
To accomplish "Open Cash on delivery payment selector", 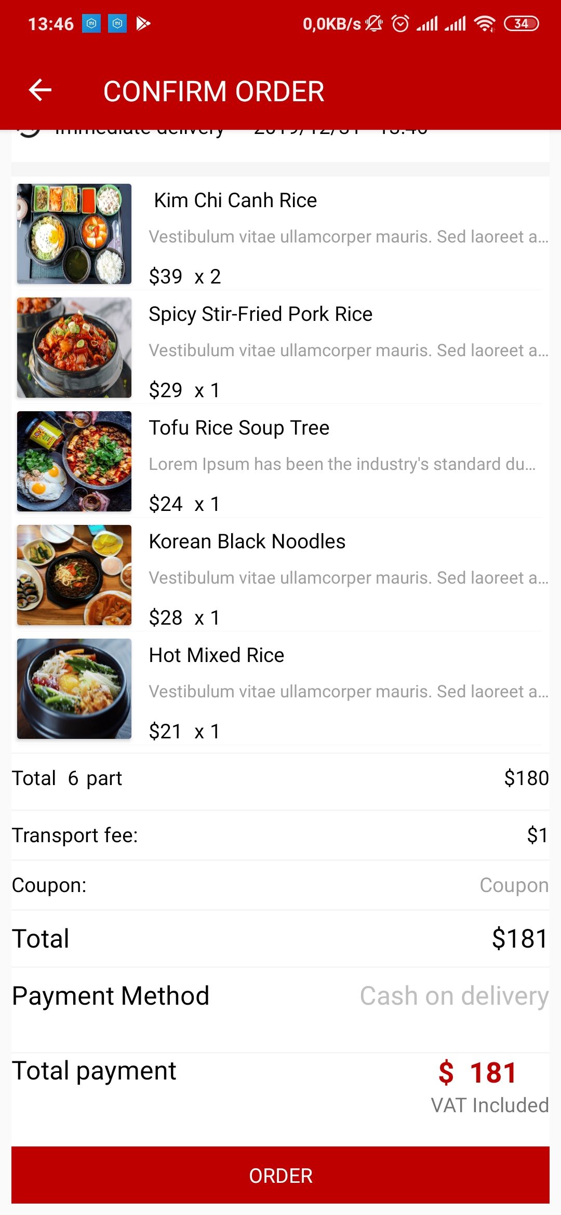I will tap(454, 996).
